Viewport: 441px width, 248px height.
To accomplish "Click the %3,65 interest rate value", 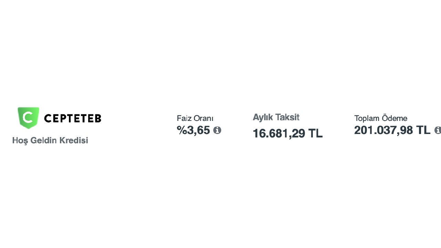I will pos(193,130).
